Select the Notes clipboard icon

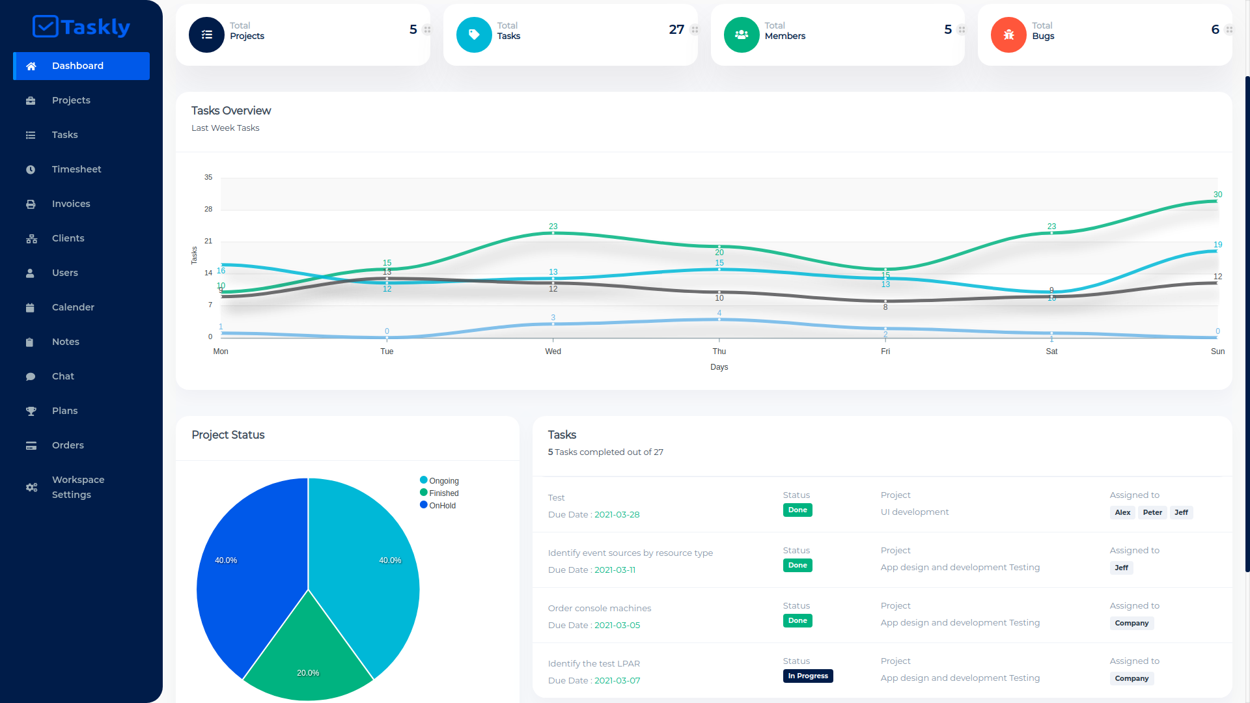point(31,342)
